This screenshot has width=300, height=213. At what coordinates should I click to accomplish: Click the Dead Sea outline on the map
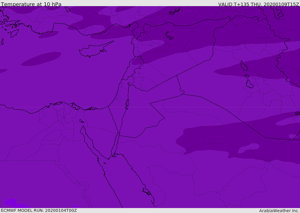tap(127, 104)
